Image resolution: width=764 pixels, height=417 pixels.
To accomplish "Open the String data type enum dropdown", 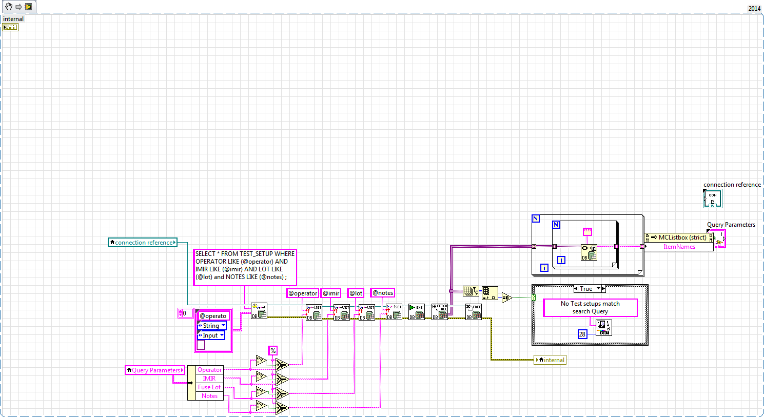I will click(x=223, y=326).
